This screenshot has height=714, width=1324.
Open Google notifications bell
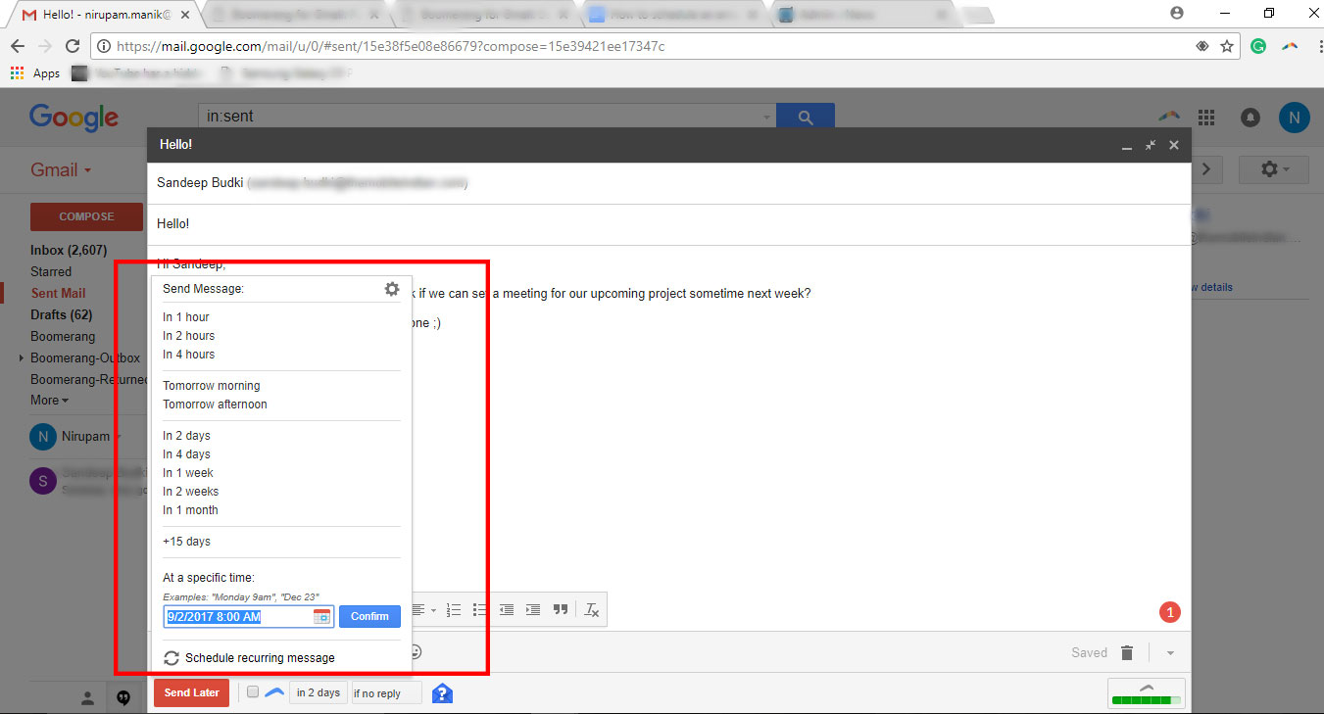click(x=1250, y=118)
